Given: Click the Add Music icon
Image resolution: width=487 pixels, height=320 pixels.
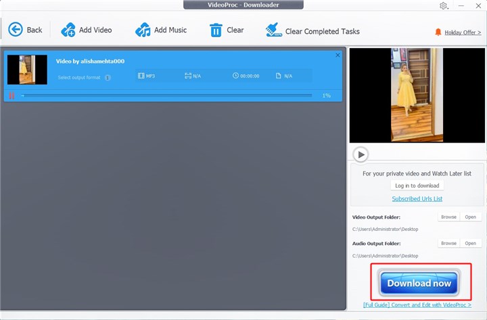Looking at the screenshot, I should click(x=143, y=30).
